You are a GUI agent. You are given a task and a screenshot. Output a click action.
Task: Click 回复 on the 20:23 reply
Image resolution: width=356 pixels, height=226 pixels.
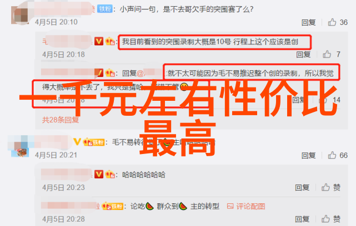click(302, 188)
